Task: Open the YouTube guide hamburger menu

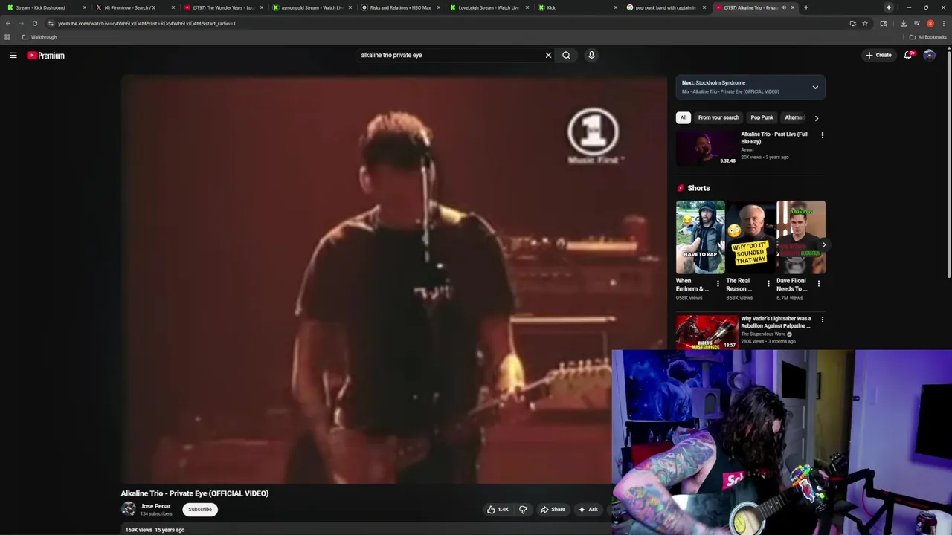Action: (13, 55)
